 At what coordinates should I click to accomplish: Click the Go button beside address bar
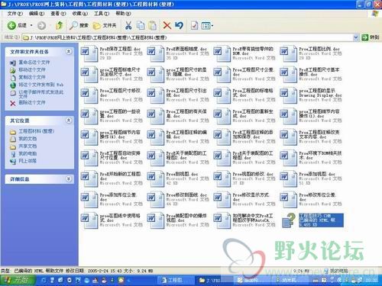click(x=371, y=37)
